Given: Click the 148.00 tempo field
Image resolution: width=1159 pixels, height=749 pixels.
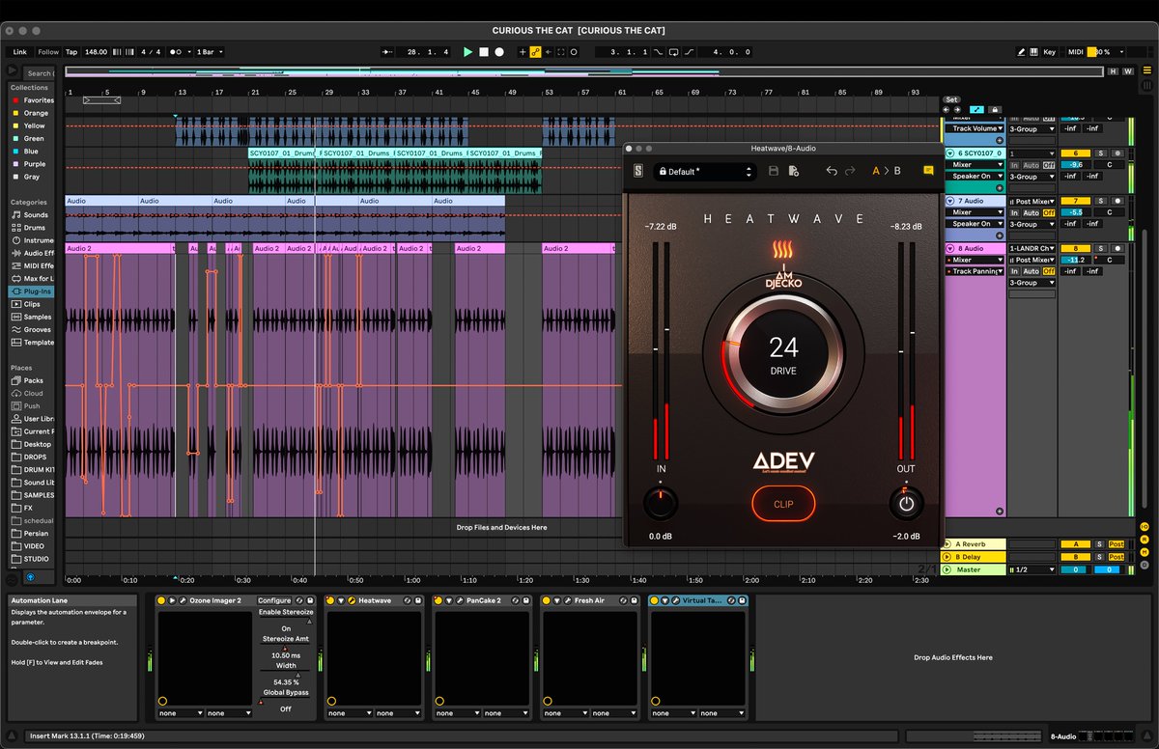Looking at the screenshot, I should (96, 52).
